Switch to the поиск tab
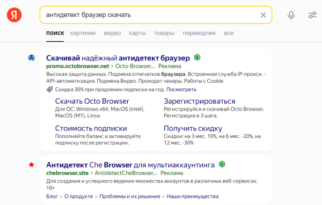The image size is (322, 205). tap(55, 33)
